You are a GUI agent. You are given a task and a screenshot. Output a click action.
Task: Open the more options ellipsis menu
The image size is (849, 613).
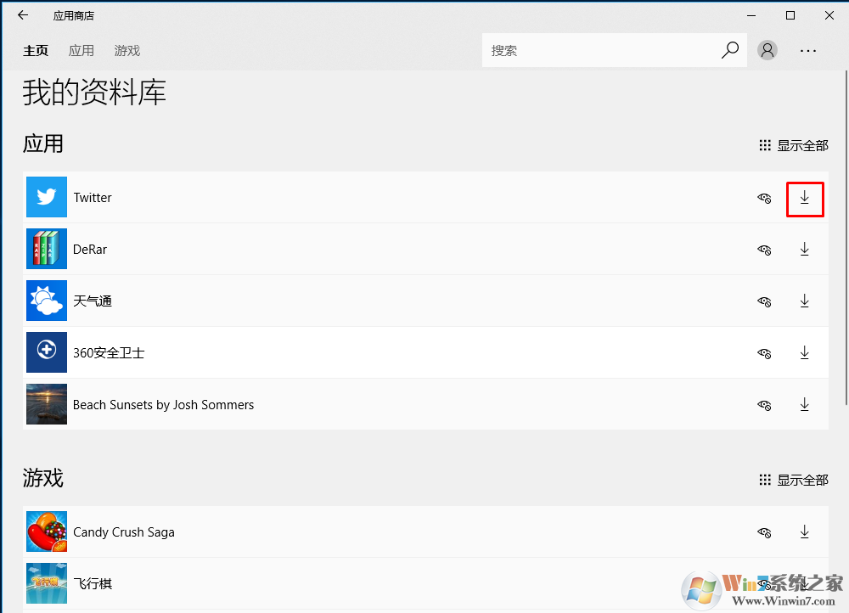(x=808, y=51)
